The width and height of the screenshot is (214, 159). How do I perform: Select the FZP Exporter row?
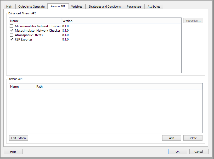31,39
